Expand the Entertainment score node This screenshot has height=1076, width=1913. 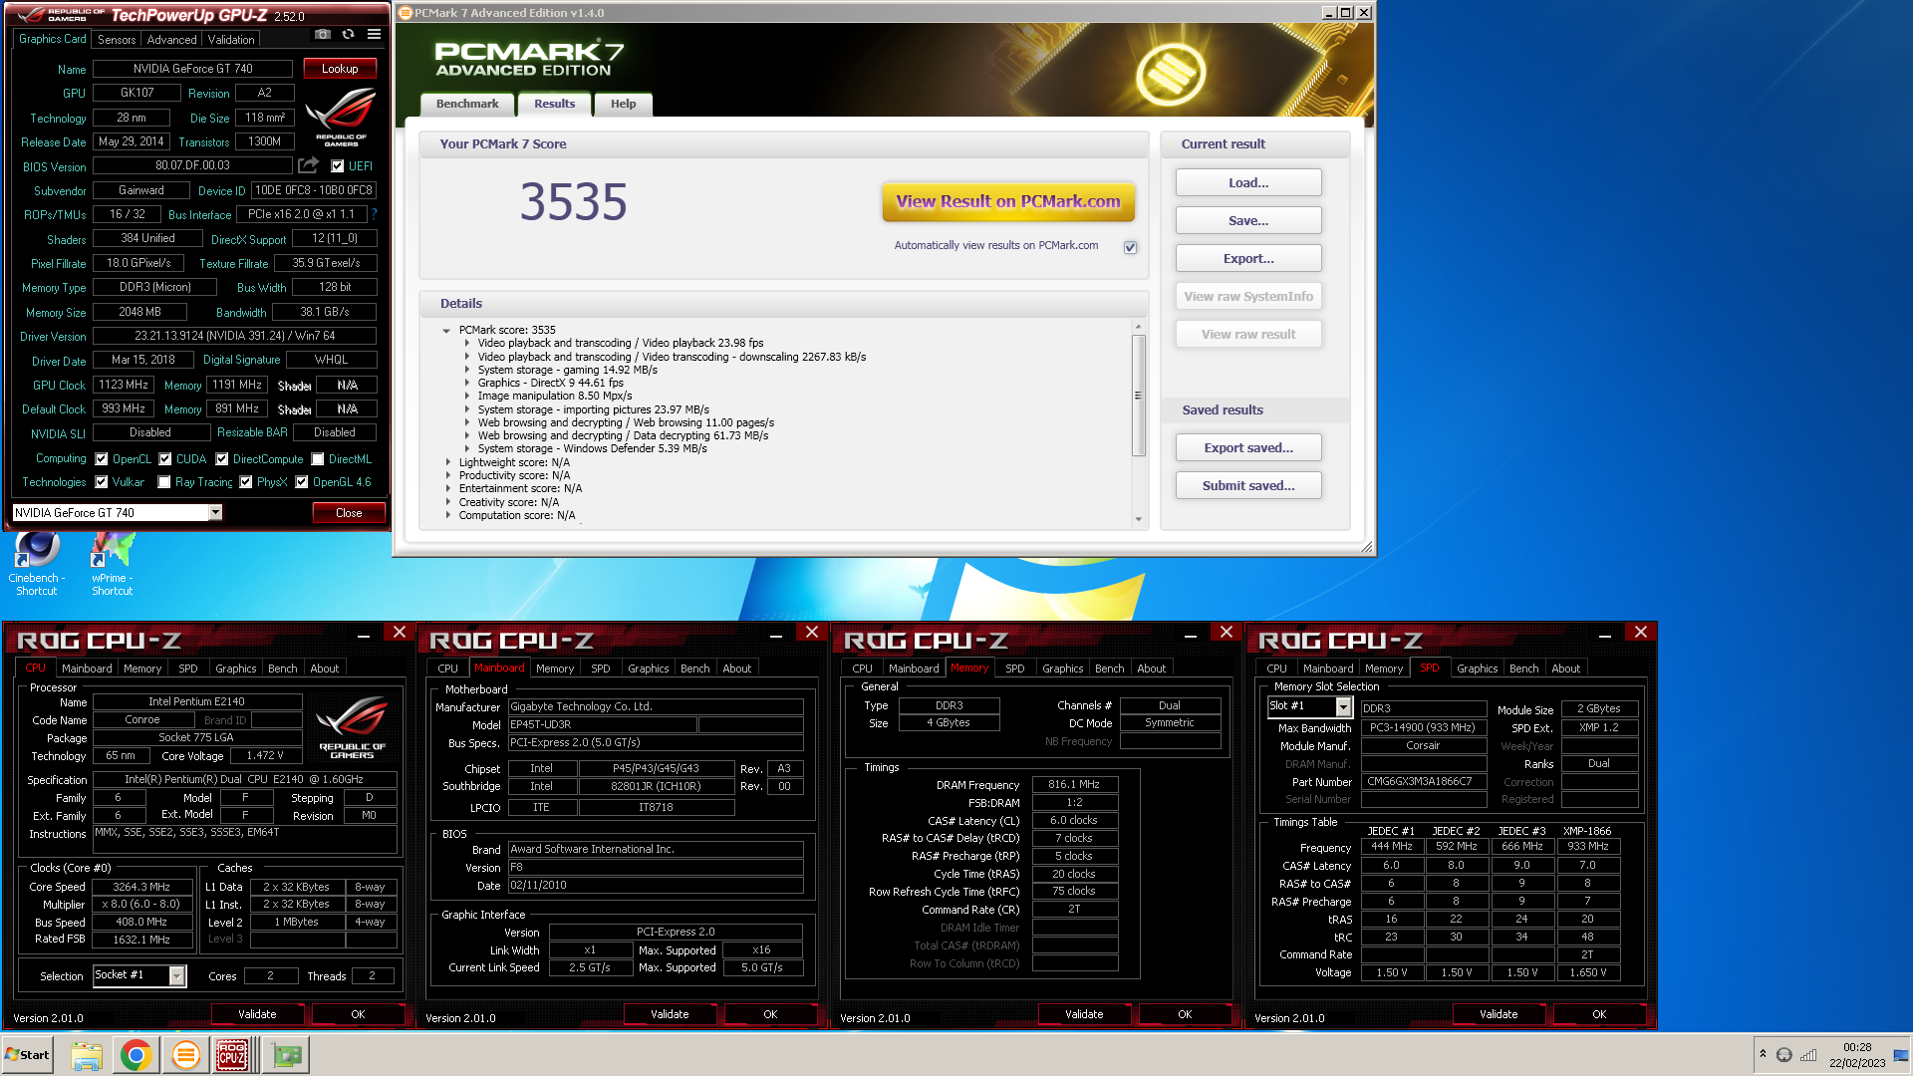click(x=447, y=488)
